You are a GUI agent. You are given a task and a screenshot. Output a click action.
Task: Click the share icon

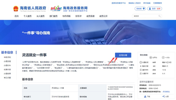point(164,96)
